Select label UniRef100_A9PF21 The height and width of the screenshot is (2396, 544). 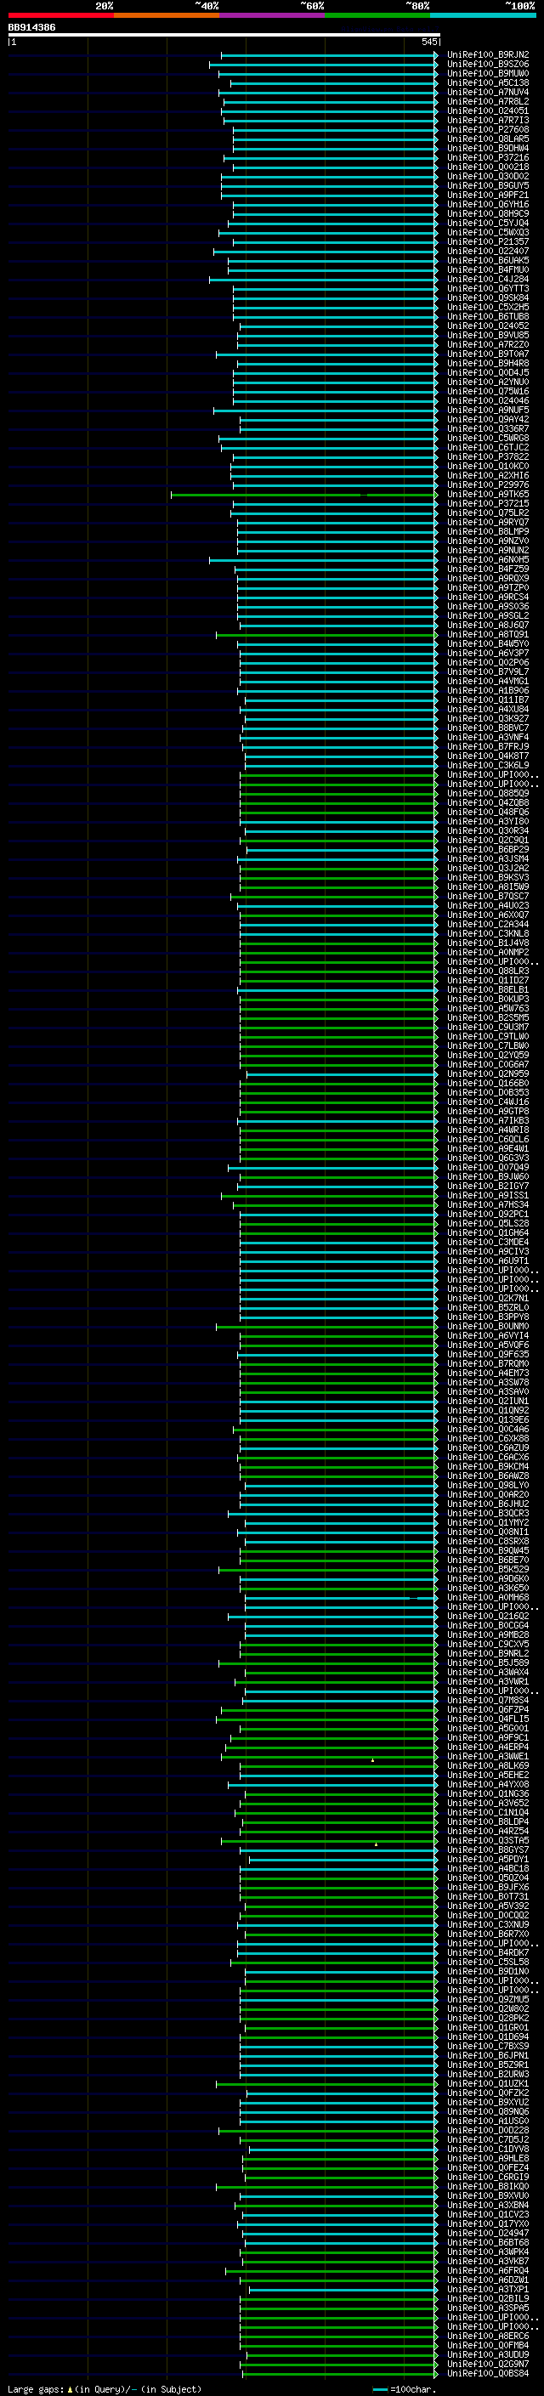point(487,195)
